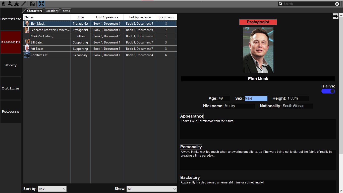343x193 pixels.
Task: Click into the Personality text area
Action: (258, 160)
